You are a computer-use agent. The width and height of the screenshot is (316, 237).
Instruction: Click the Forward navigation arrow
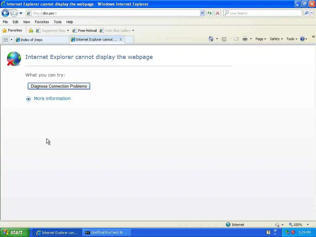coord(14,13)
